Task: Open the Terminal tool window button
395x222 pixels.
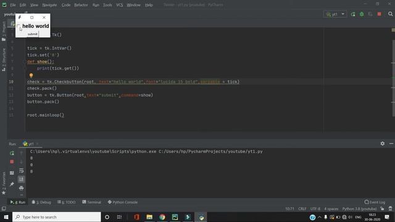Action: pos(92,202)
